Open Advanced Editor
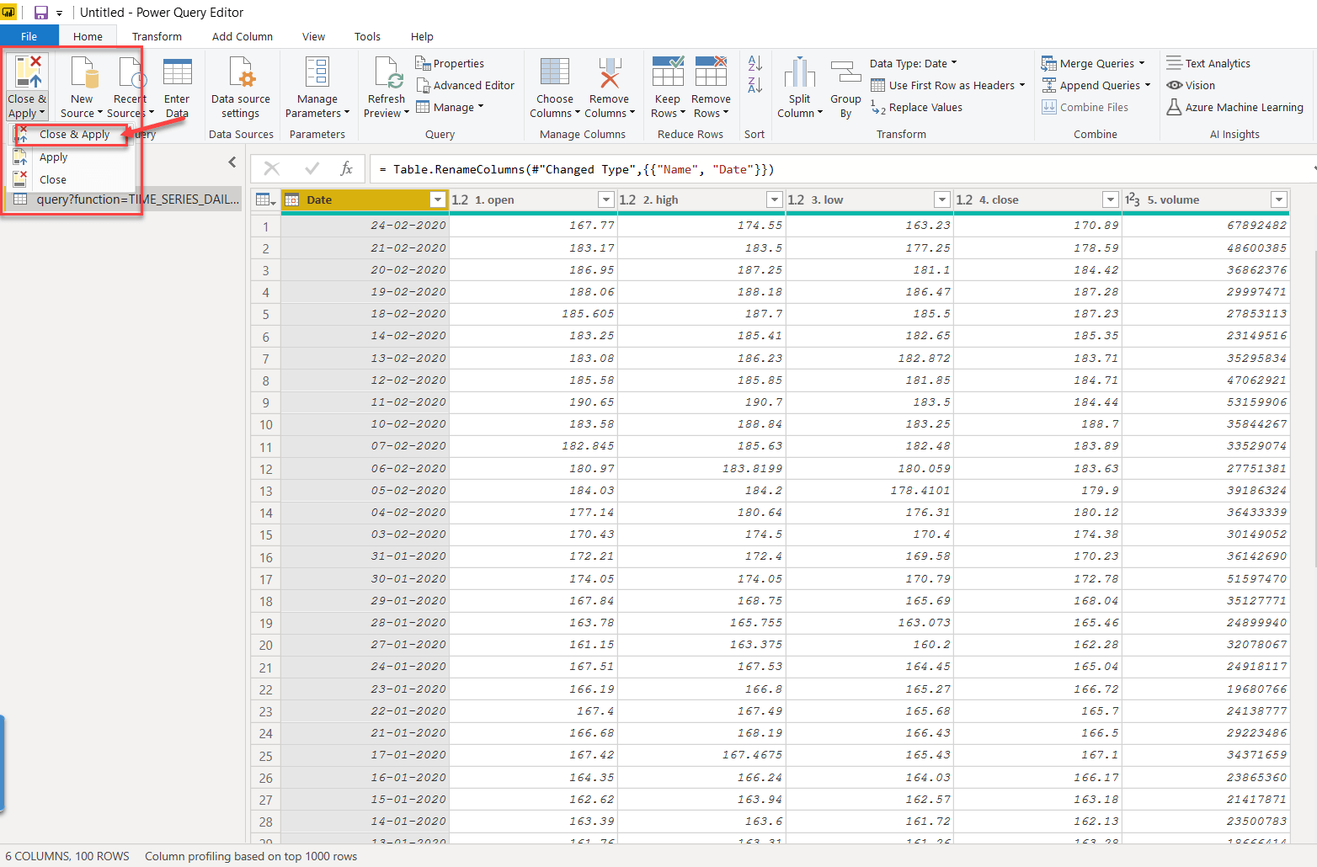The width and height of the screenshot is (1317, 867). coord(465,86)
